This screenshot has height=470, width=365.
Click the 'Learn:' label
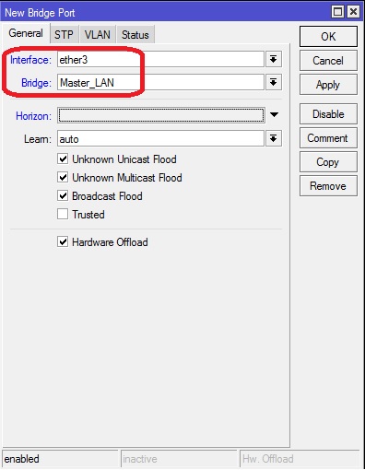[38, 139]
